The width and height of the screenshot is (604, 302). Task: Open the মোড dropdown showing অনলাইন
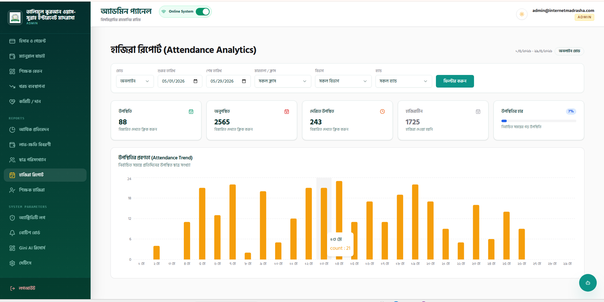pos(135,81)
